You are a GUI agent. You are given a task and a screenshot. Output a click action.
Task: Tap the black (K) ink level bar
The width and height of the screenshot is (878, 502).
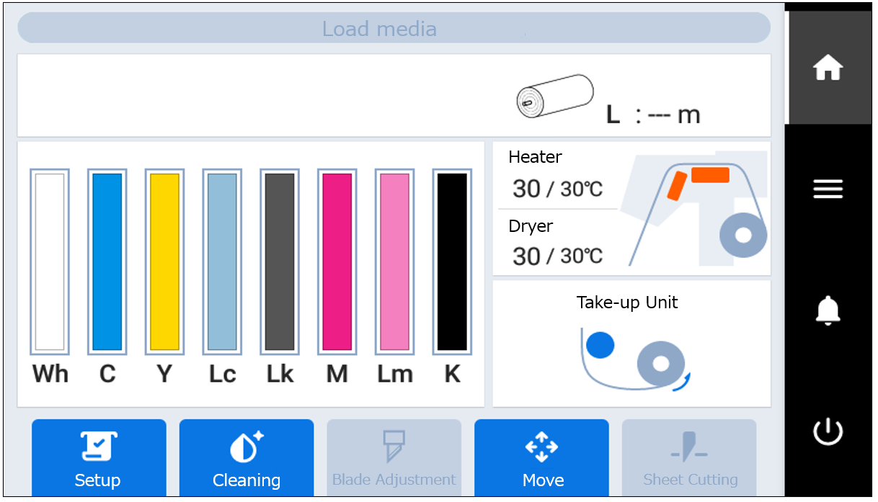tap(452, 262)
